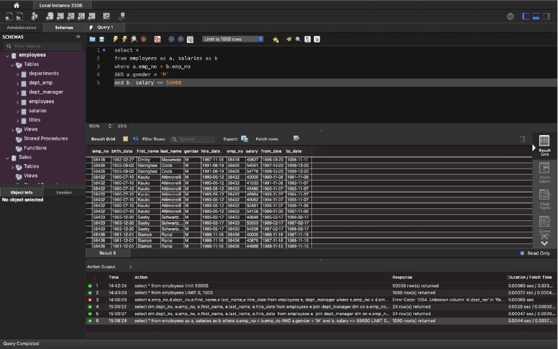Toggle the left sidebar panel
This screenshot has height=349, width=558.
pos(525,16)
